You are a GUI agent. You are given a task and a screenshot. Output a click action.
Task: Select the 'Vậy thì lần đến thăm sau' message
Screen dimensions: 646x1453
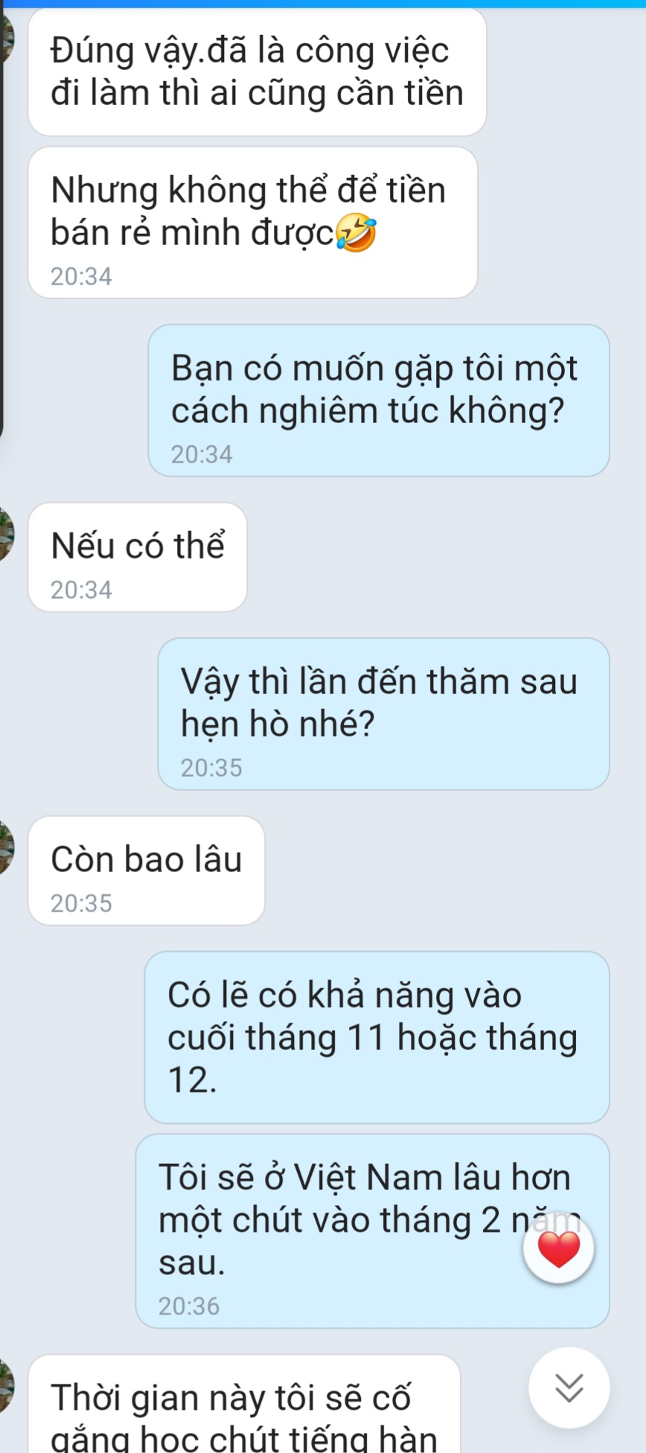pyautogui.click(x=384, y=713)
